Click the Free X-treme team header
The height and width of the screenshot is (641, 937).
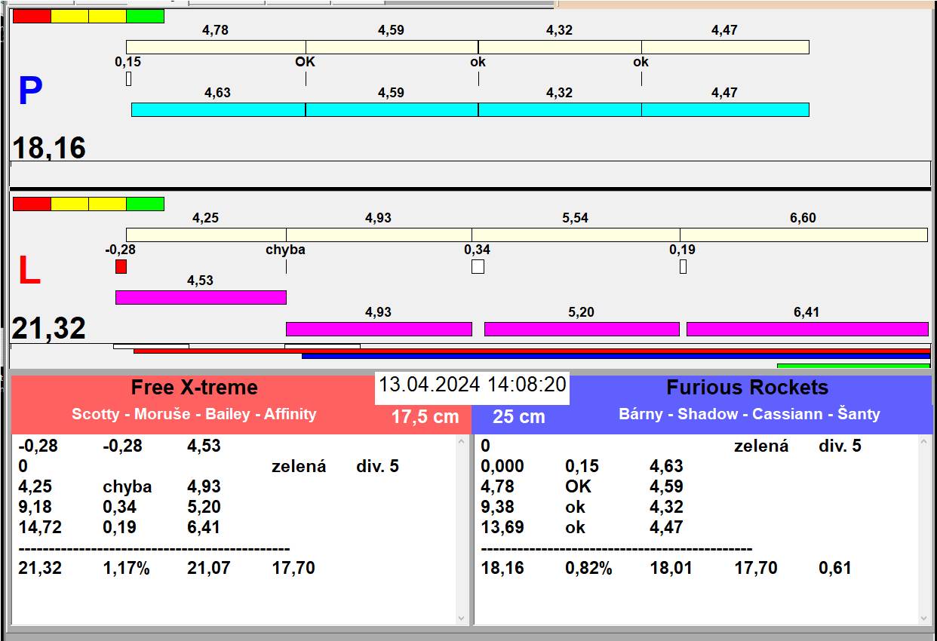[x=195, y=388]
